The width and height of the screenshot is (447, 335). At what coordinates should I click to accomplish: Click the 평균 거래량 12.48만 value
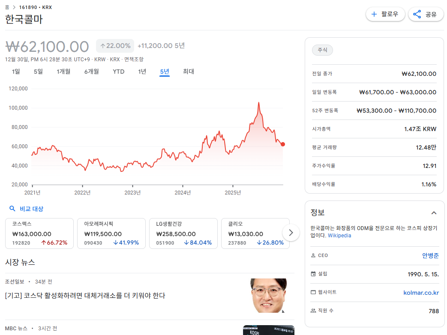click(426, 147)
